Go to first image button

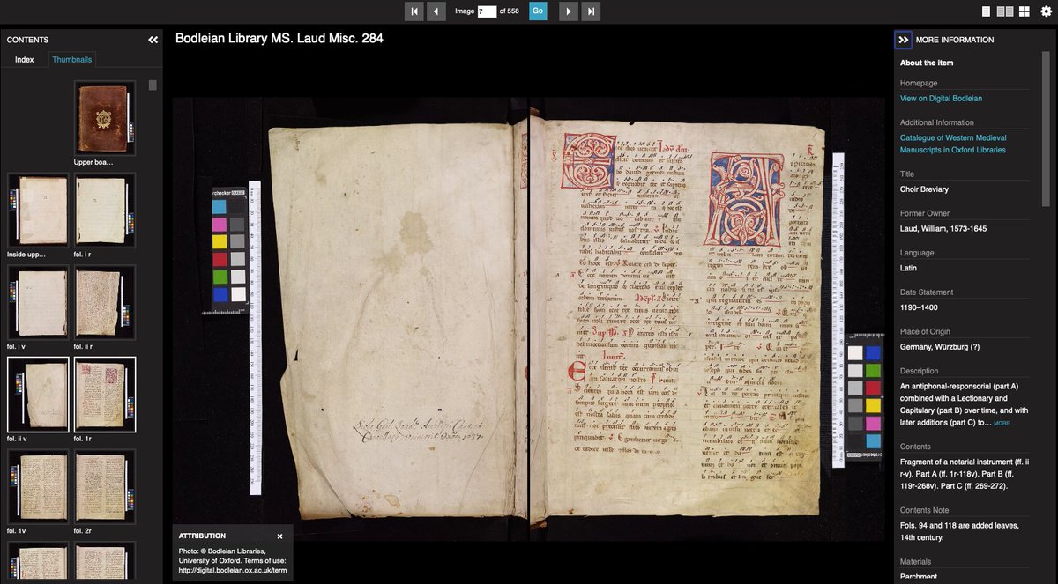pyautogui.click(x=414, y=11)
